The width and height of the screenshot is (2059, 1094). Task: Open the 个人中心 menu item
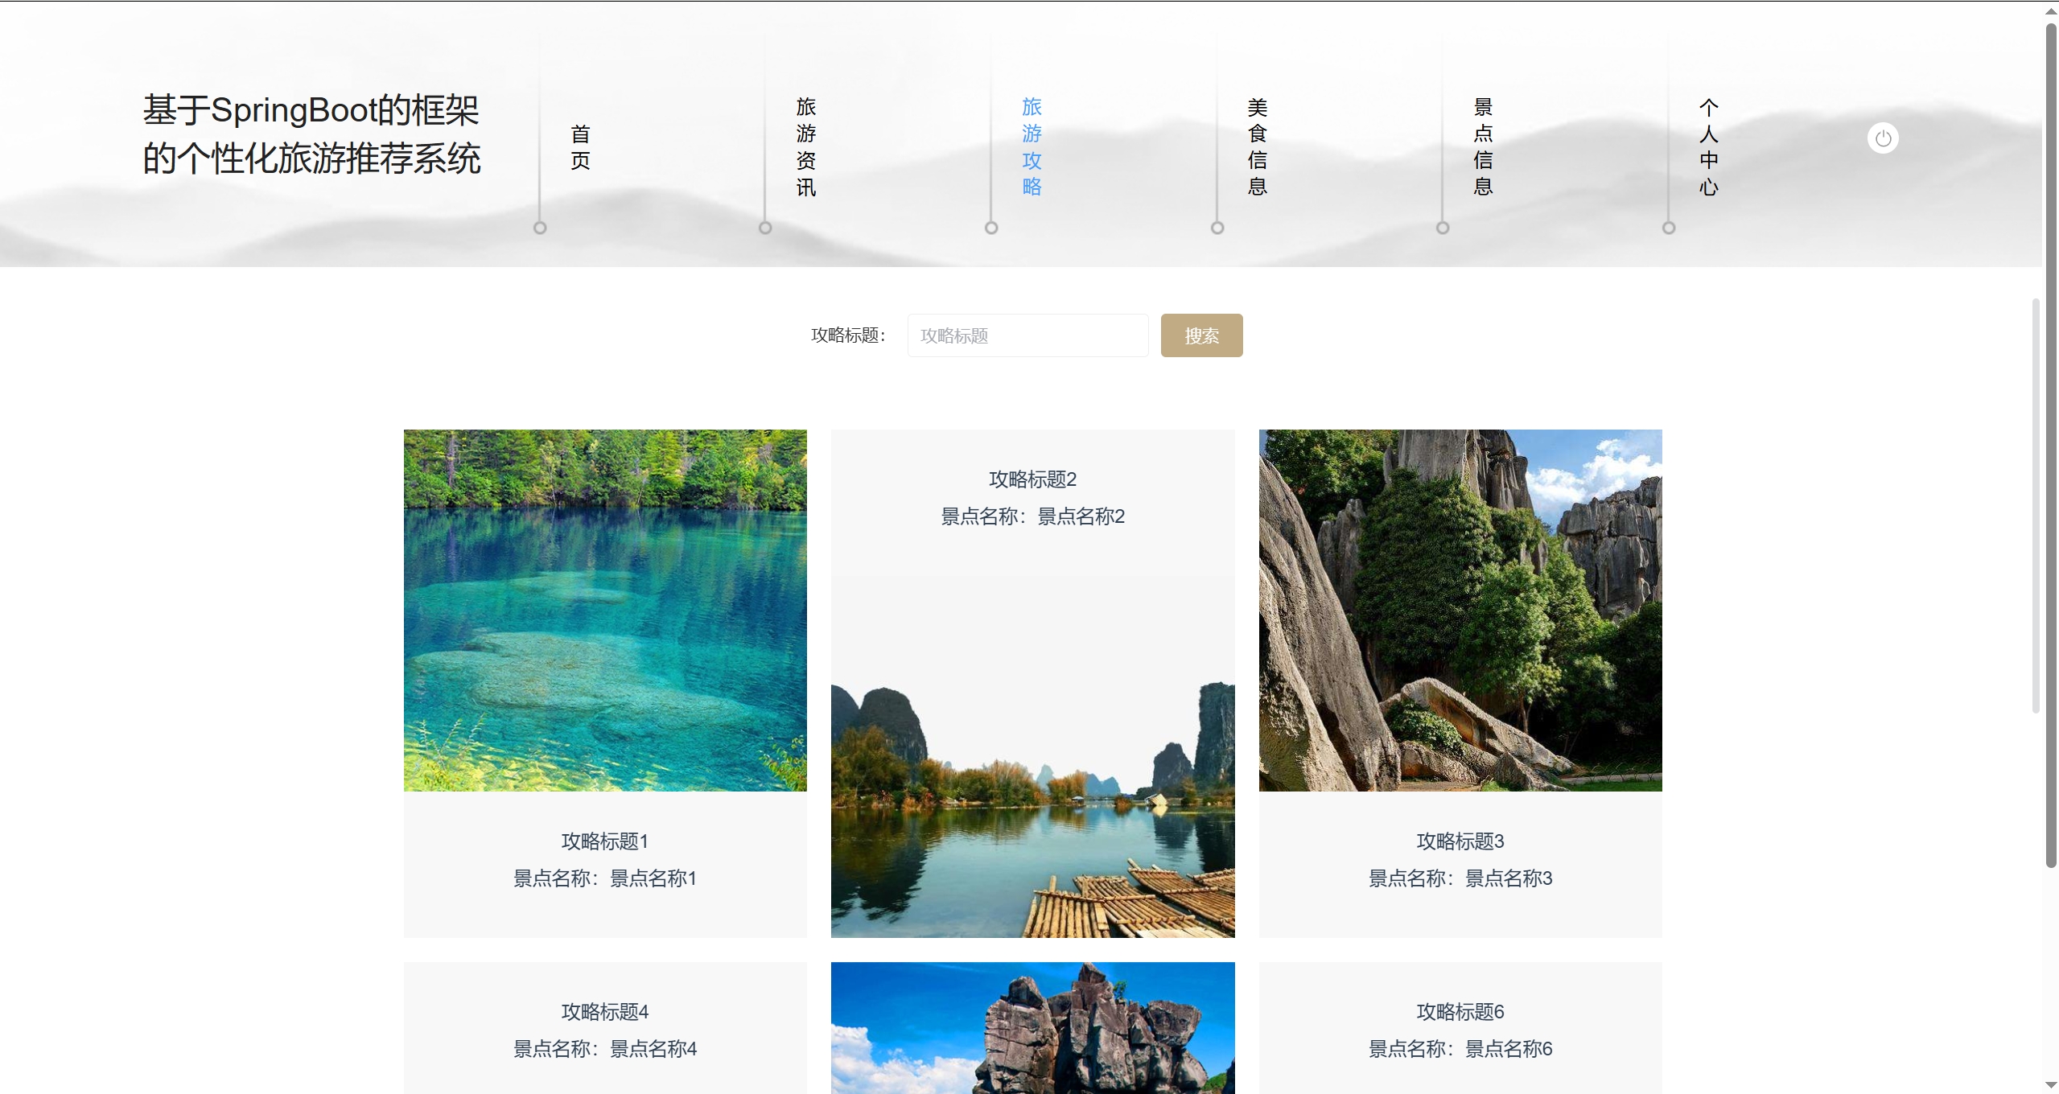pyautogui.click(x=1708, y=147)
